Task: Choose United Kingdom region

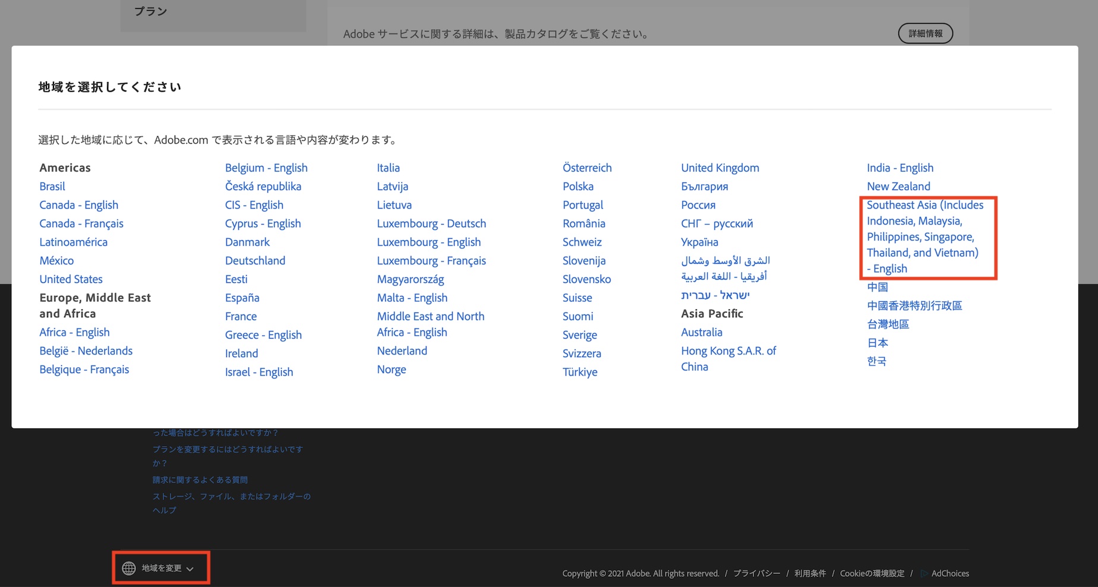Action: point(720,168)
